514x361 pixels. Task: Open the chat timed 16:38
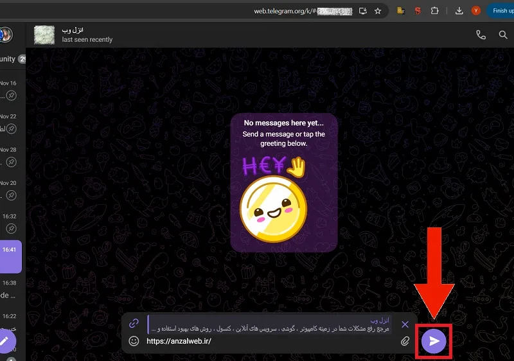[x=11, y=289]
